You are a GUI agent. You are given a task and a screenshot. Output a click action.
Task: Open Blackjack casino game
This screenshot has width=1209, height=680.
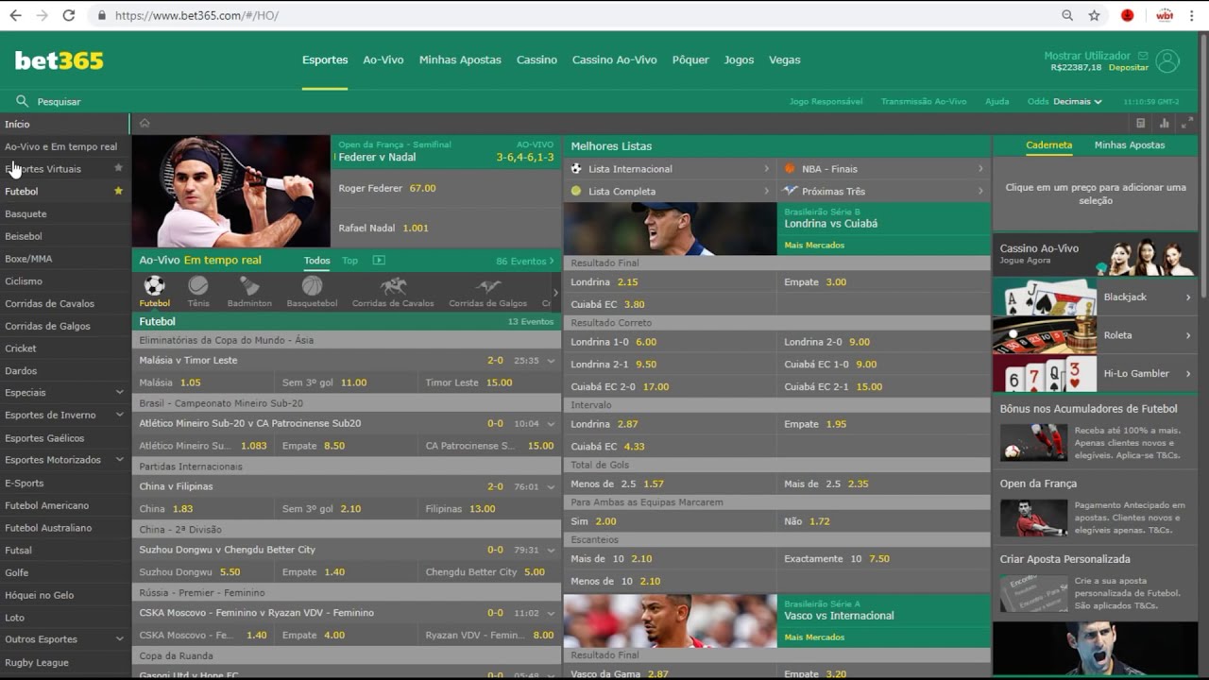coord(1095,297)
